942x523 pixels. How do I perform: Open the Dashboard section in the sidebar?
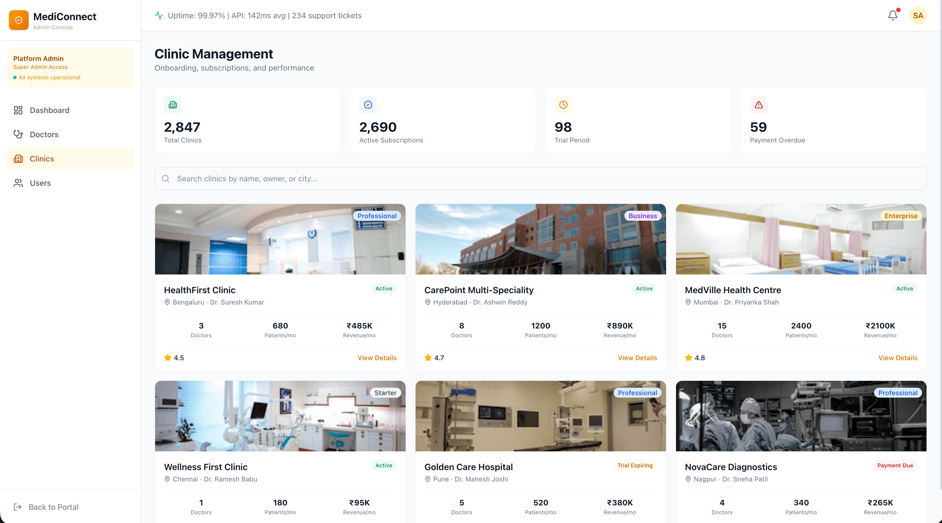(x=49, y=110)
